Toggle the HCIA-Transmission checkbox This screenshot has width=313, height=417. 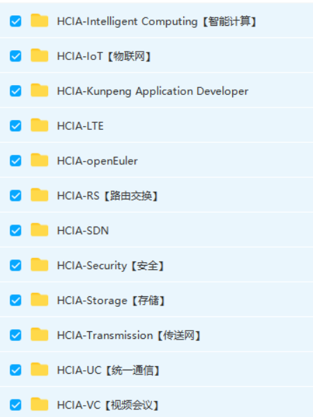[15, 335]
